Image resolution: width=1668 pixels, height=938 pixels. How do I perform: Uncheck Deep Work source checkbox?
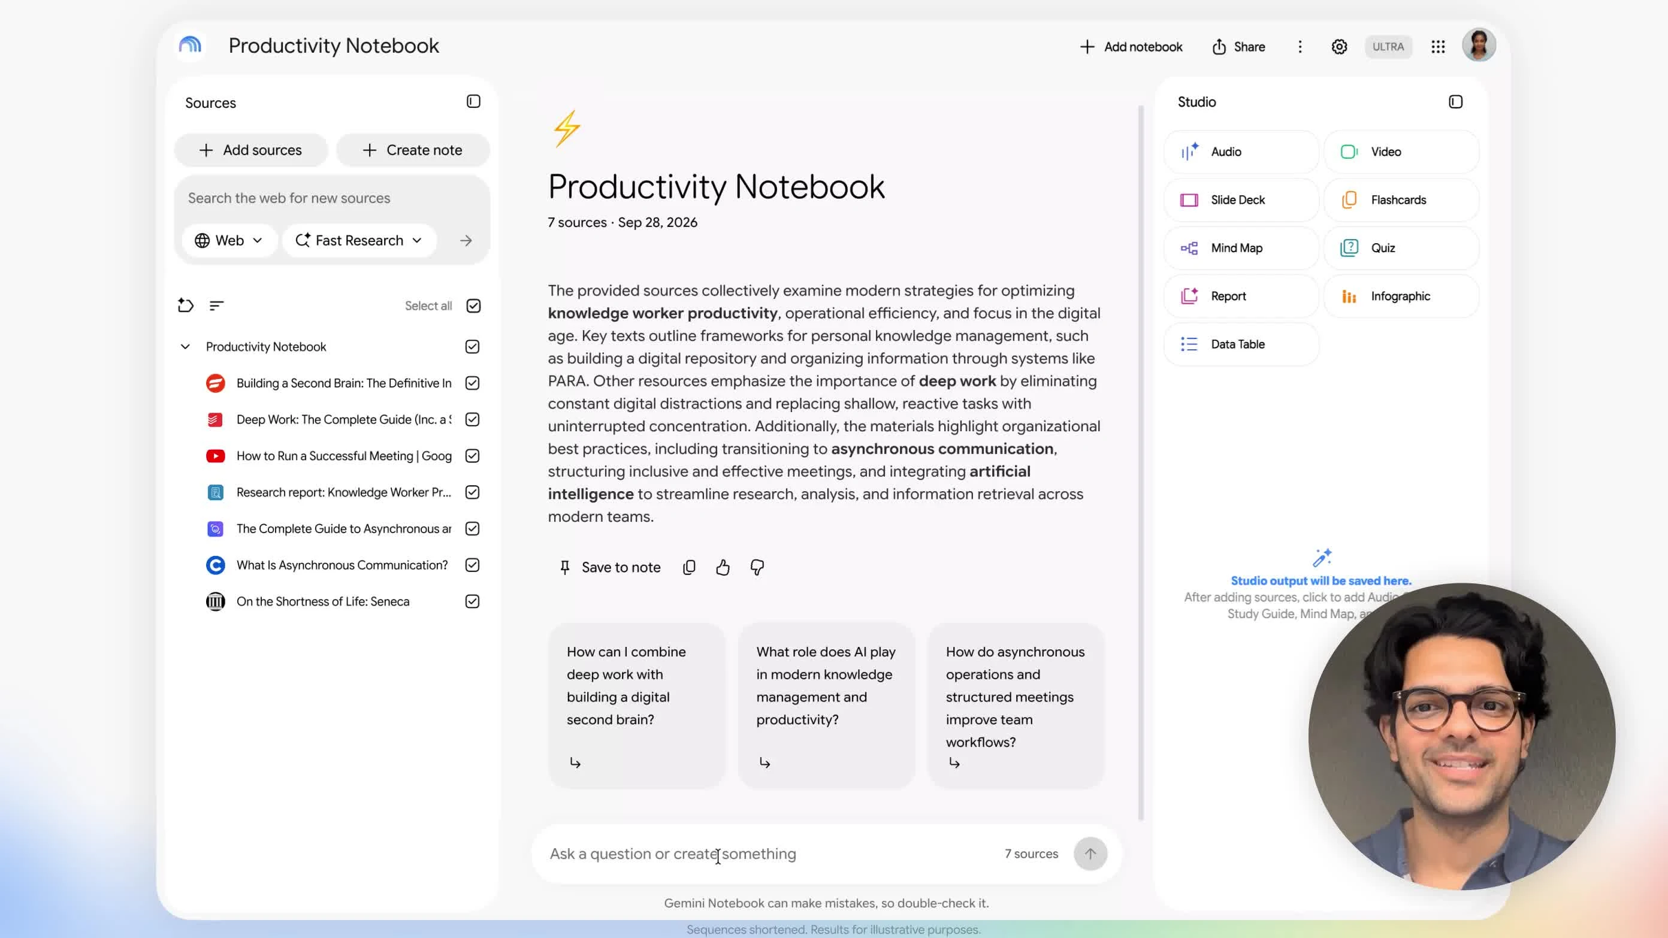(x=472, y=419)
